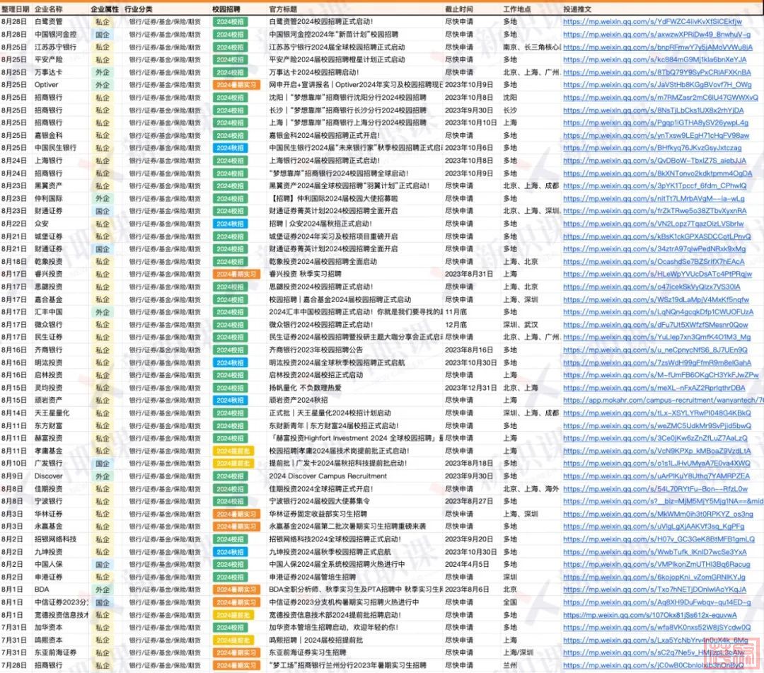
Task: Open the 上海银行 application link
Action: (655, 161)
